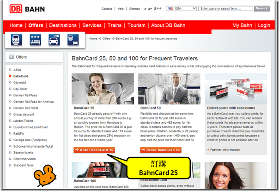279x191 pixels.
Task: Open the Offers navigation tab
Action: [36, 25]
